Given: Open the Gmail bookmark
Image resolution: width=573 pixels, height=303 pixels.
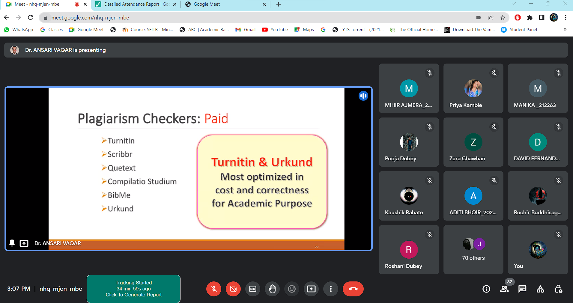Looking at the screenshot, I should pos(245,30).
